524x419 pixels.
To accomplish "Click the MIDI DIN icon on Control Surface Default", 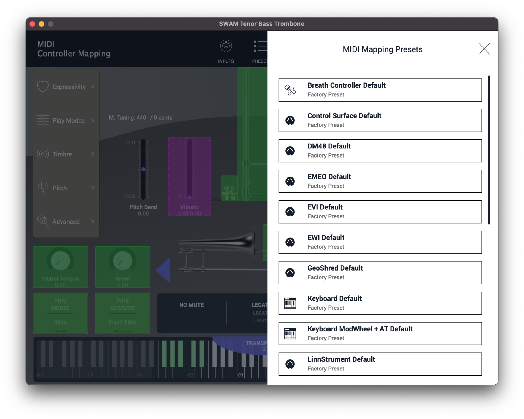I will [290, 120].
